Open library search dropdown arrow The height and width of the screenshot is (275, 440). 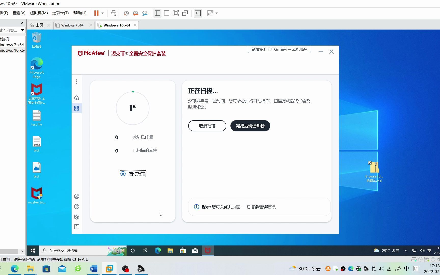pyautogui.click(x=22, y=30)
